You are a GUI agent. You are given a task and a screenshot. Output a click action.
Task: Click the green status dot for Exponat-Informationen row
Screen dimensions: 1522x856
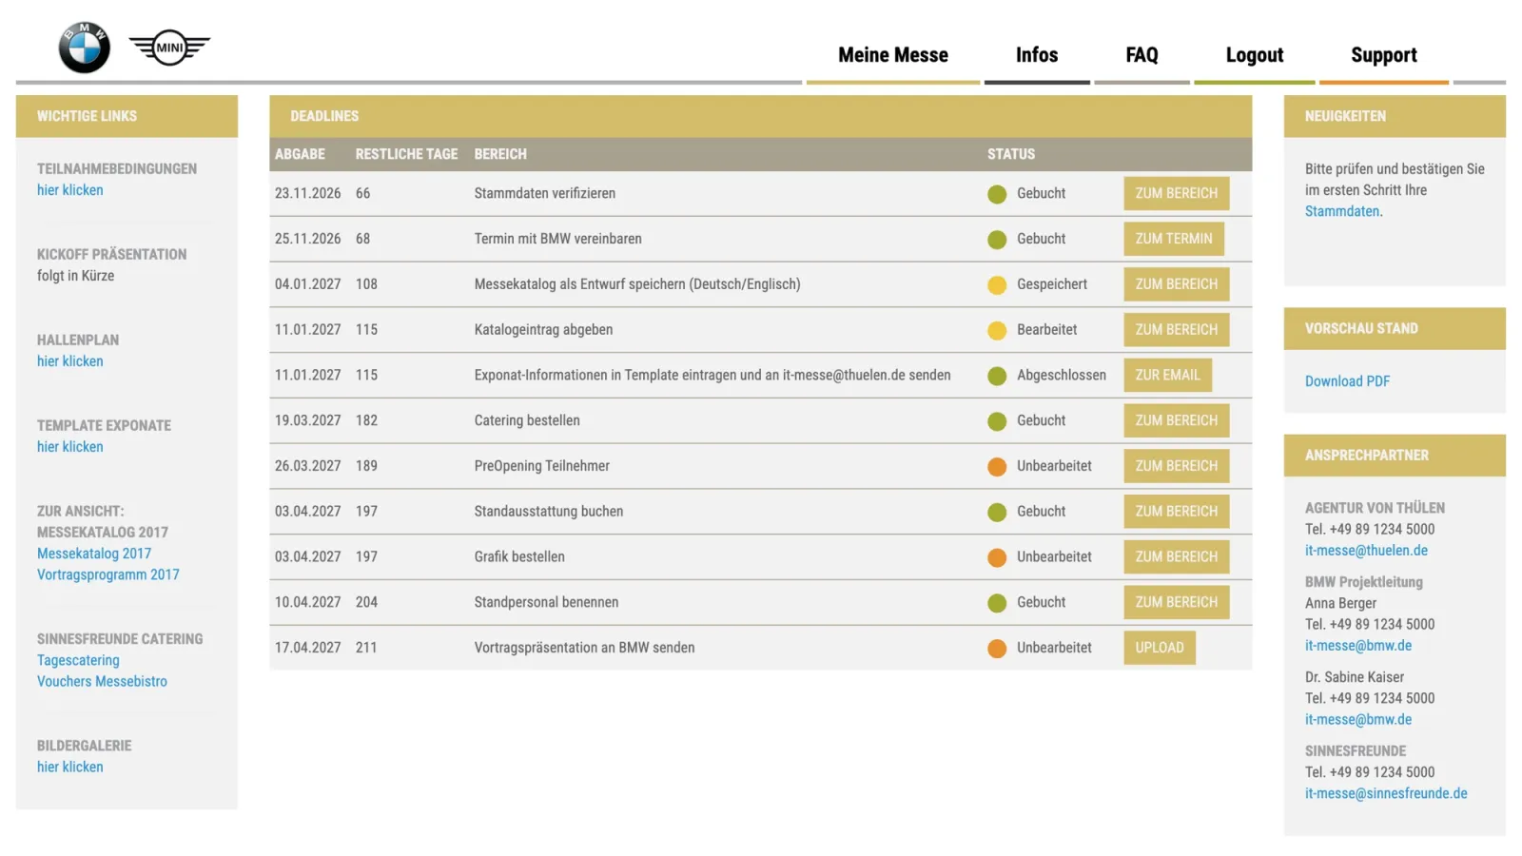click(997, 376)
